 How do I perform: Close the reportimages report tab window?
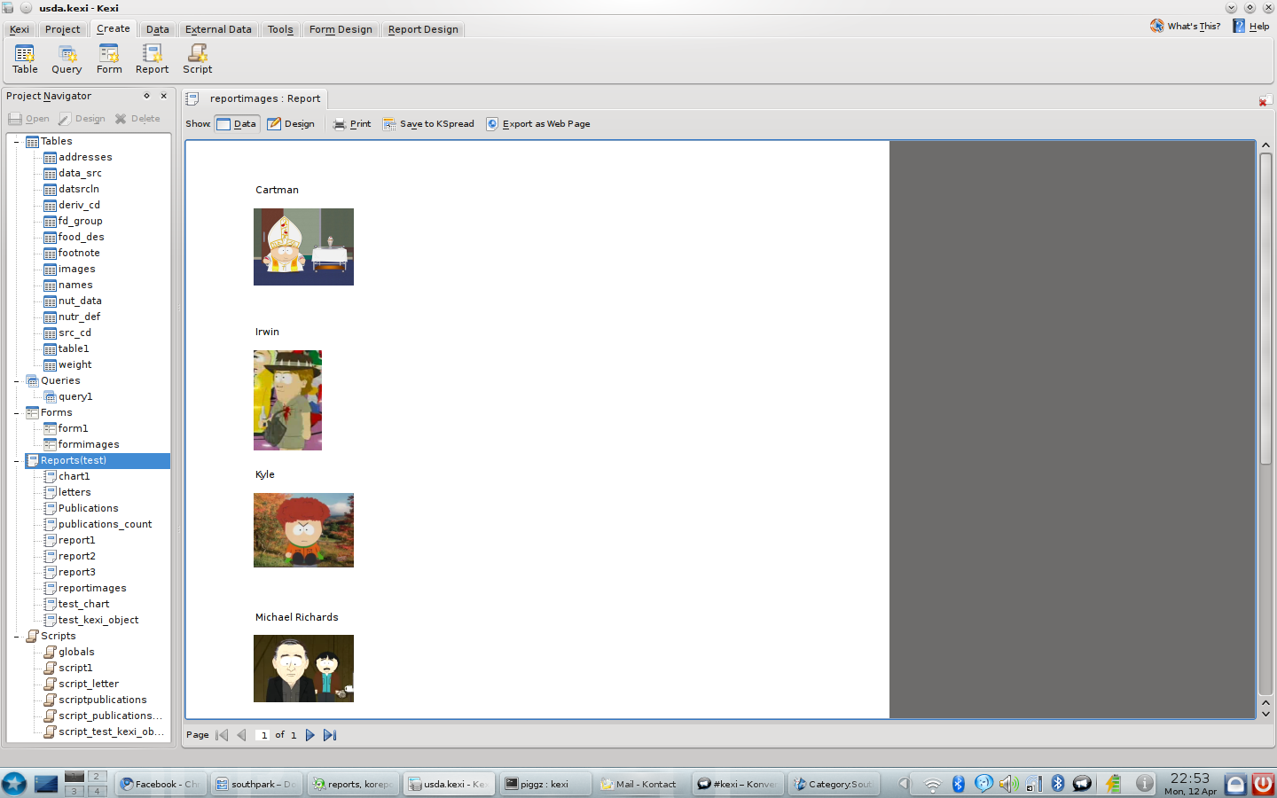click(x=1265, y=101)
